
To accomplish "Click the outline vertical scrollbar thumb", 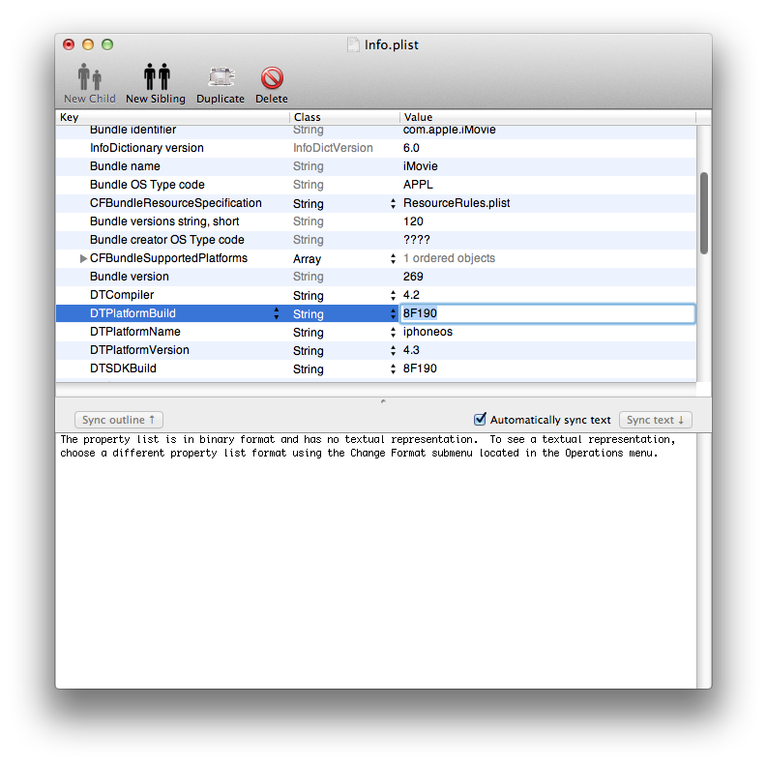I will (x=704, y=214).
